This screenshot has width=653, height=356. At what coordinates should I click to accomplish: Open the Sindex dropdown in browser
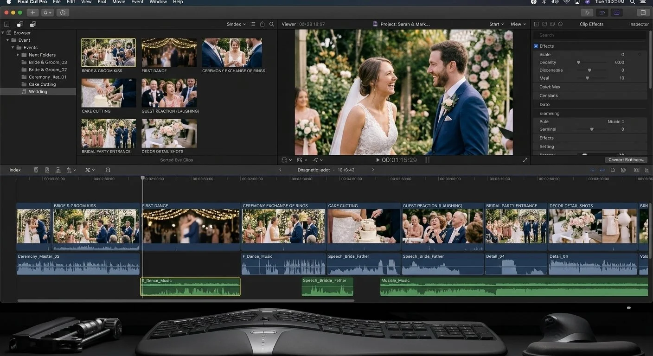236,24
